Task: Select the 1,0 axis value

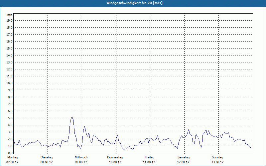Action: click(x=10, y=146)
